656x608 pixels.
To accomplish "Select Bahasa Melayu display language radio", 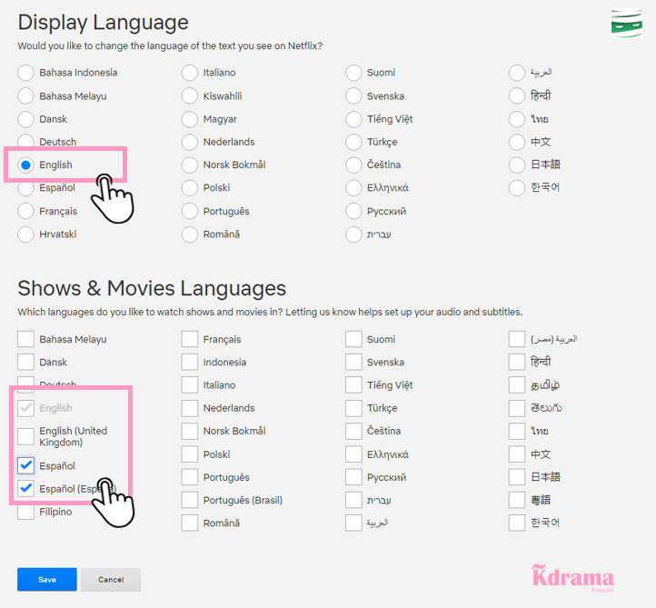I will pos(25,95).
